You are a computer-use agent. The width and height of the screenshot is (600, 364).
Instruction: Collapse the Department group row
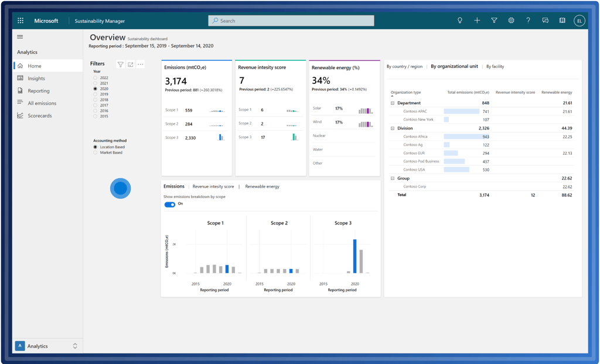point(392,103)
